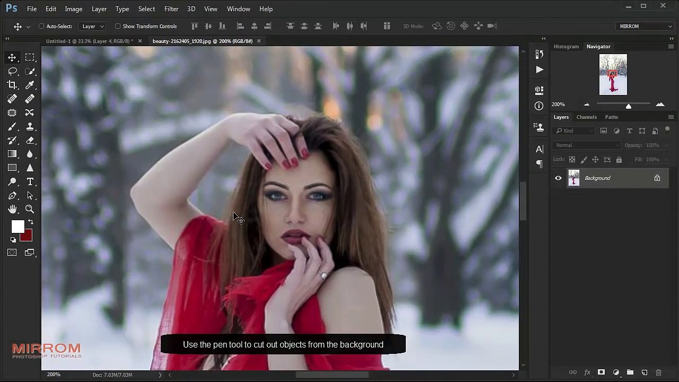Open Move tool preset picker arrow
679x382 pixels.
click(28, 27)
